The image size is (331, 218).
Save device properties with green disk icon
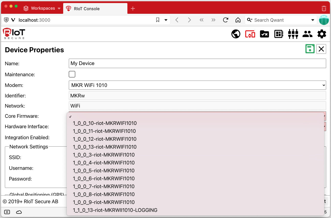(x=310, y=49)
